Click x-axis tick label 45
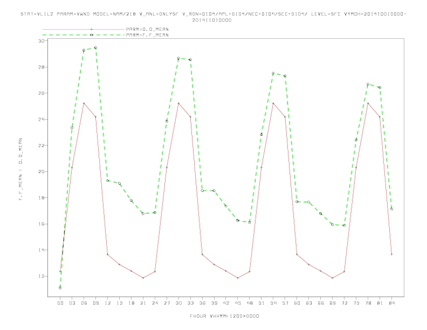Viewport: 427px width, 330px height. [x=238, y=303]
